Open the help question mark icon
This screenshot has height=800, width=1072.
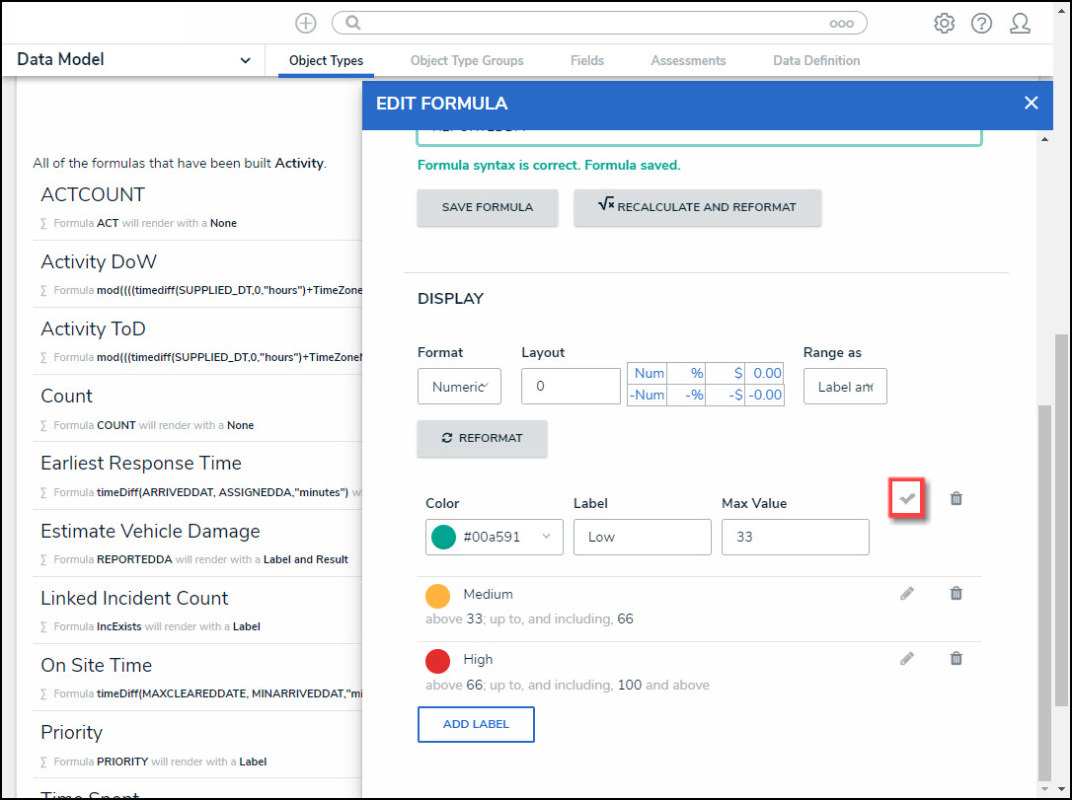981,23
